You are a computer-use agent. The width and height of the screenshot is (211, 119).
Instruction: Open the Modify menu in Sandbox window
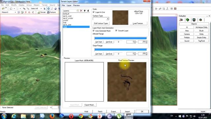14,5
